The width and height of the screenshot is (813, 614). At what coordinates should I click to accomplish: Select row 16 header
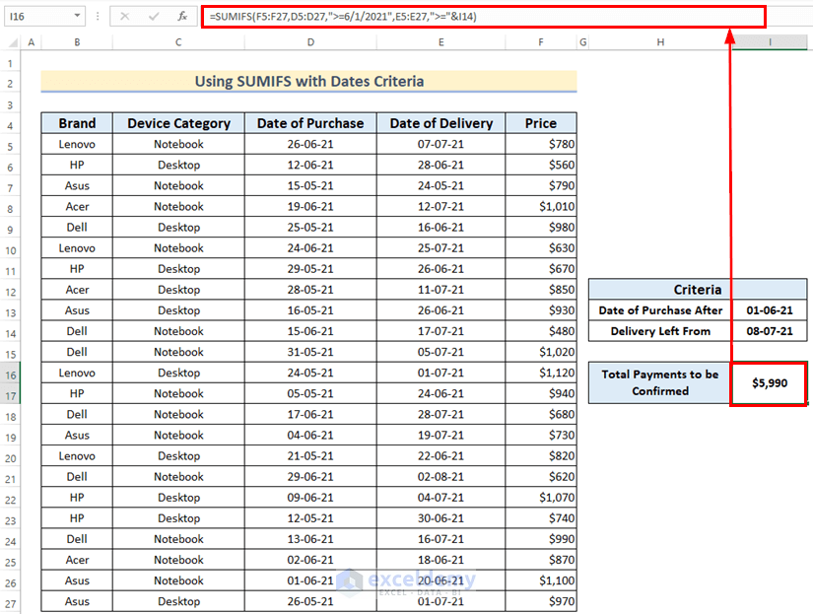pos(10,373)
